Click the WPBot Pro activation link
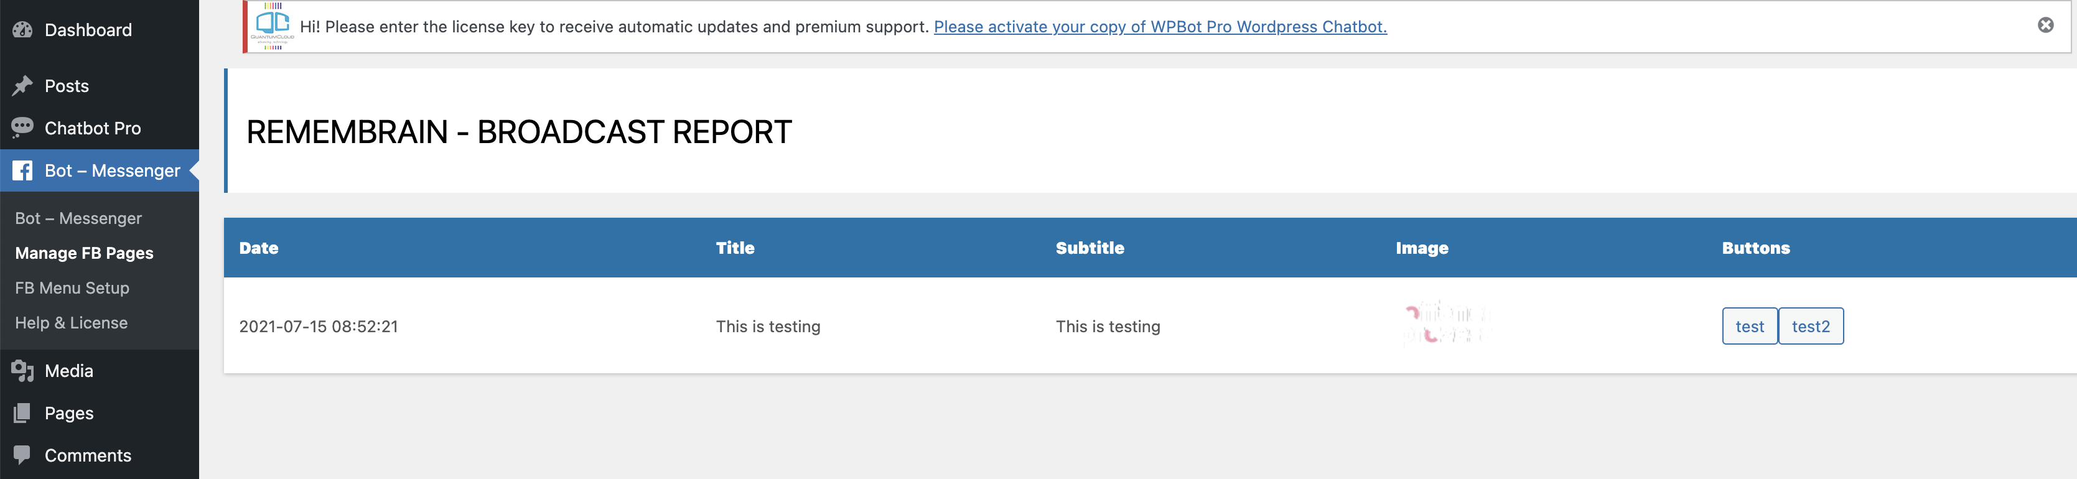Screen dimensions: 2077x479 pyautogui.click(x=1160, y=27)
